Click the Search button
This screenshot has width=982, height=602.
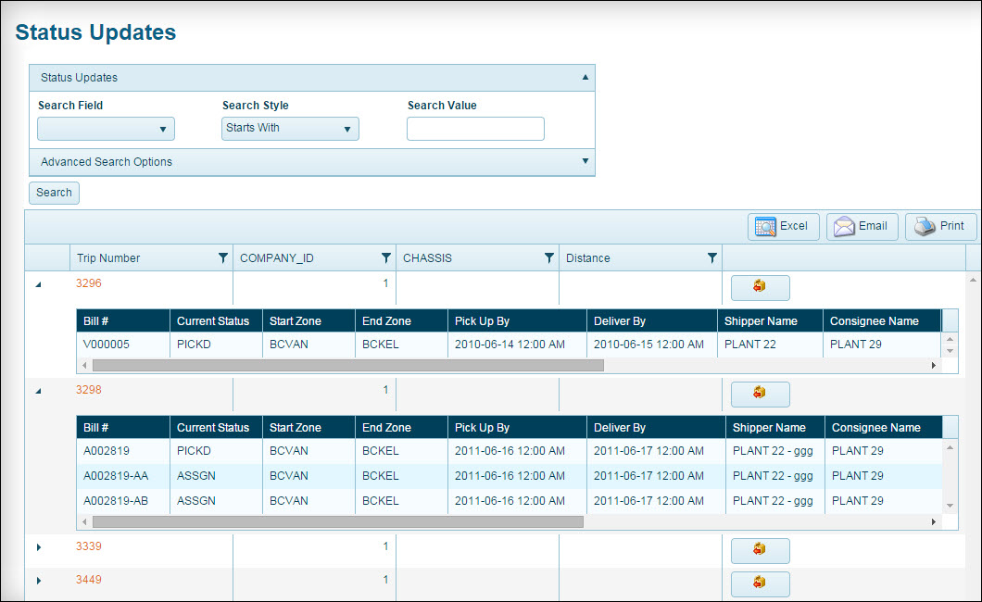[54, 193]
